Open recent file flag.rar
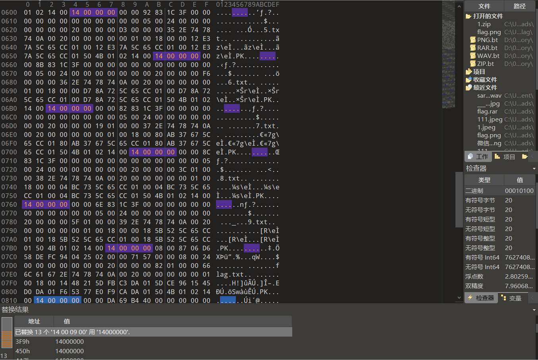The height and width of the screenshot is (360, 538). 487,112
